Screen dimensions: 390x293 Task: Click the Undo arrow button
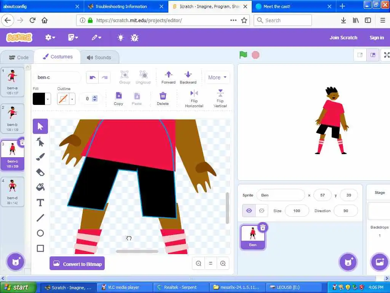point(93,77)
